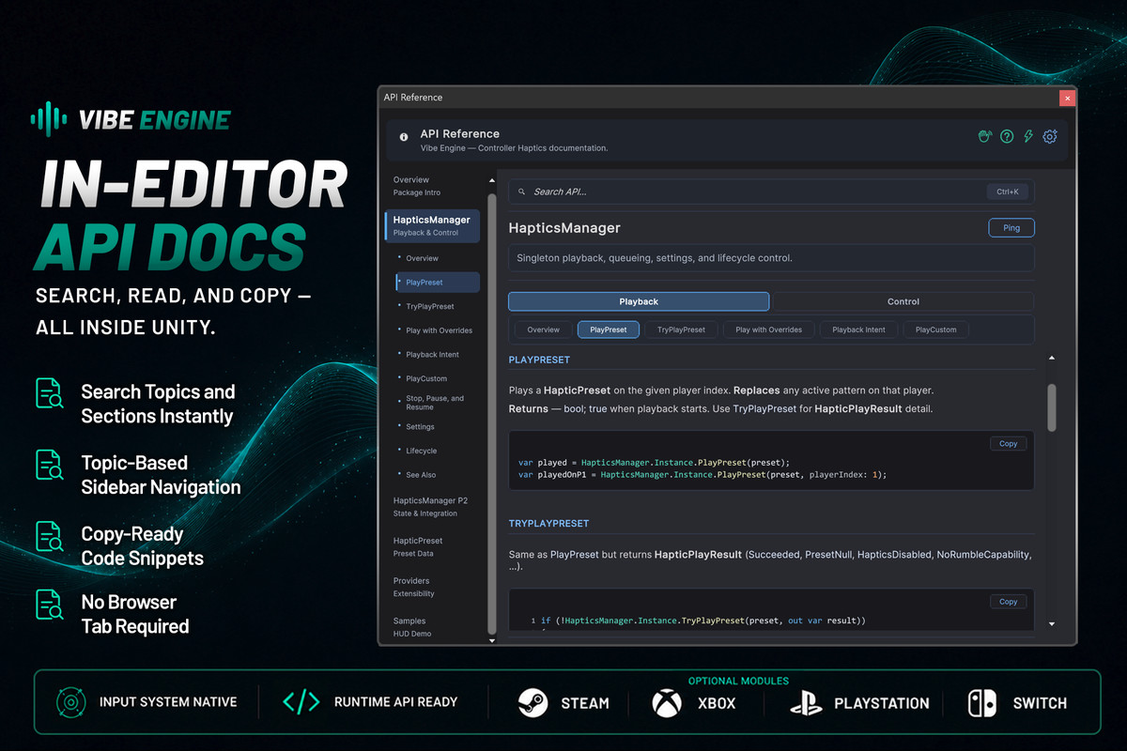Copy the PlayPreset code snippet
This screenshot has height=751, width=1127.
click(1008, 444)
